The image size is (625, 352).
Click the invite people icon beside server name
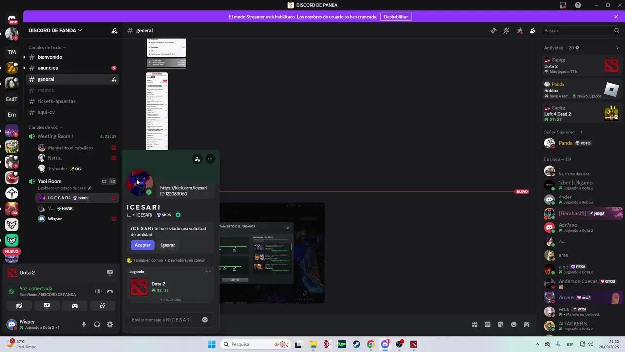114,30
